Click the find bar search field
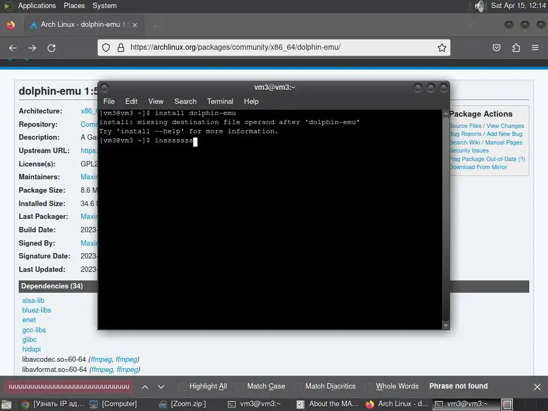548x411 pixels. [68, 386]
